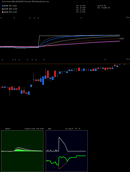Click the '<Tops' marker label
130x172 pixels.
[x=128, y=17]
